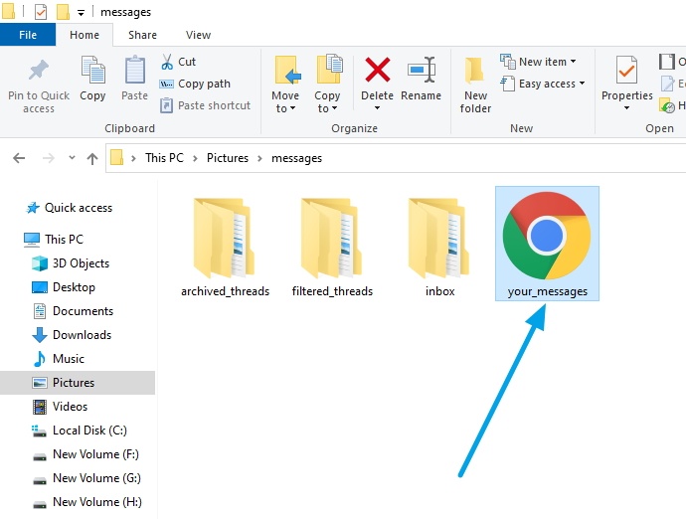Select the filtered_threads folder
Screen dimensions: 686x519
coord(332,248)
